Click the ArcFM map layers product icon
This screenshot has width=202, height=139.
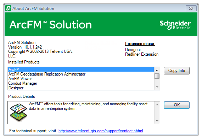pyautogui.click(x=18, y=112)
